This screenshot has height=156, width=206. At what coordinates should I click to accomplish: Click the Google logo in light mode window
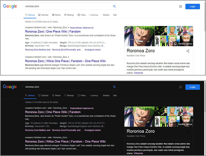point(10,6)
